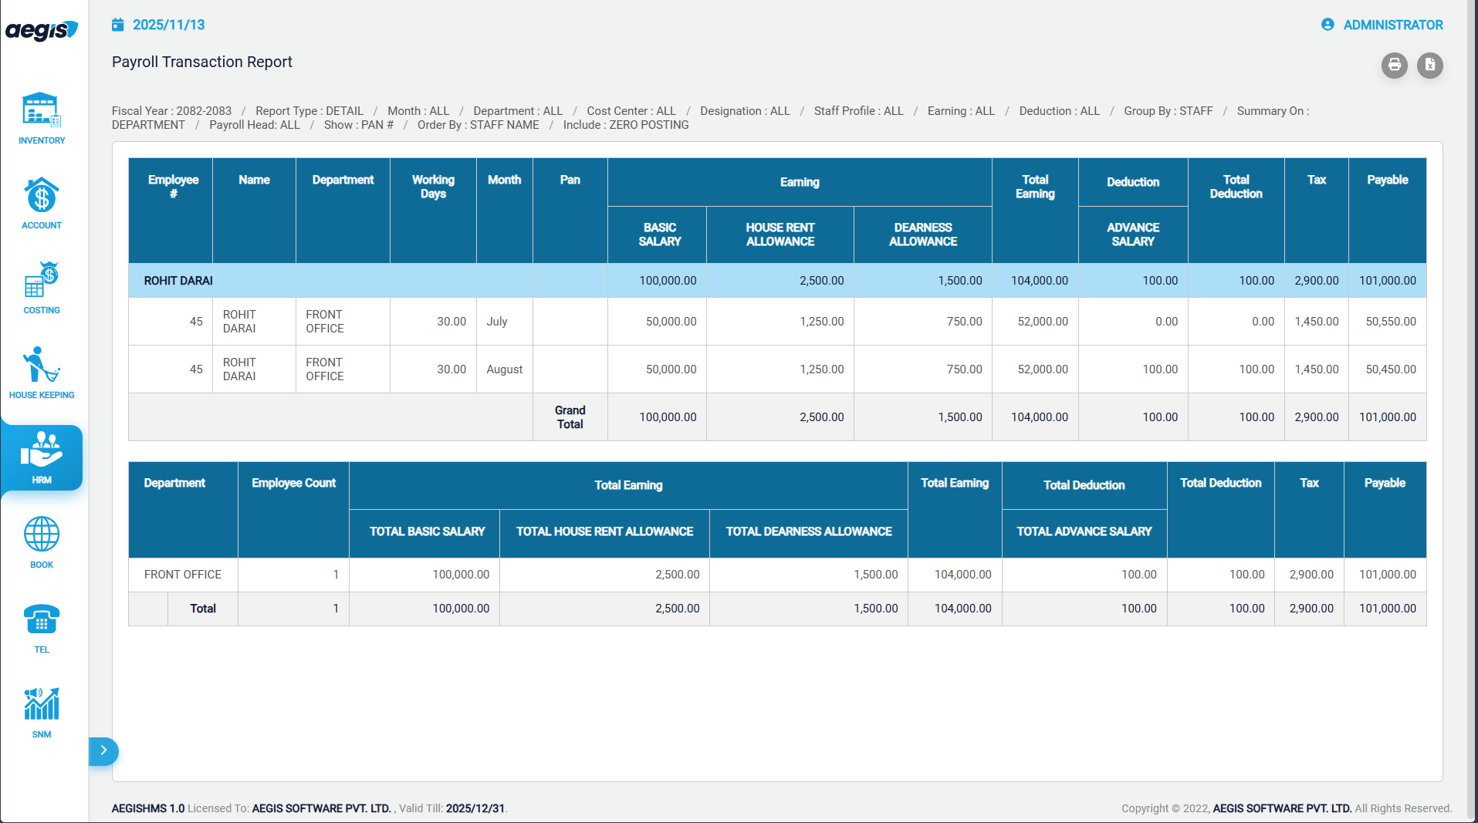
Task: Select the ROHIT DARAI group row
Action: [x=178, y=281]
